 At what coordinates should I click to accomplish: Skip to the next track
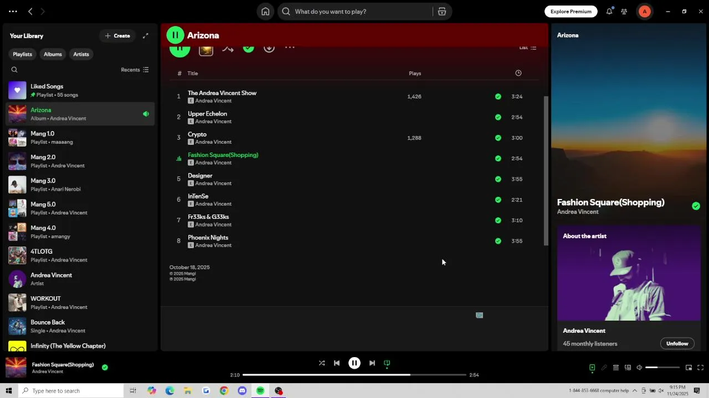[x=372, y=363]
